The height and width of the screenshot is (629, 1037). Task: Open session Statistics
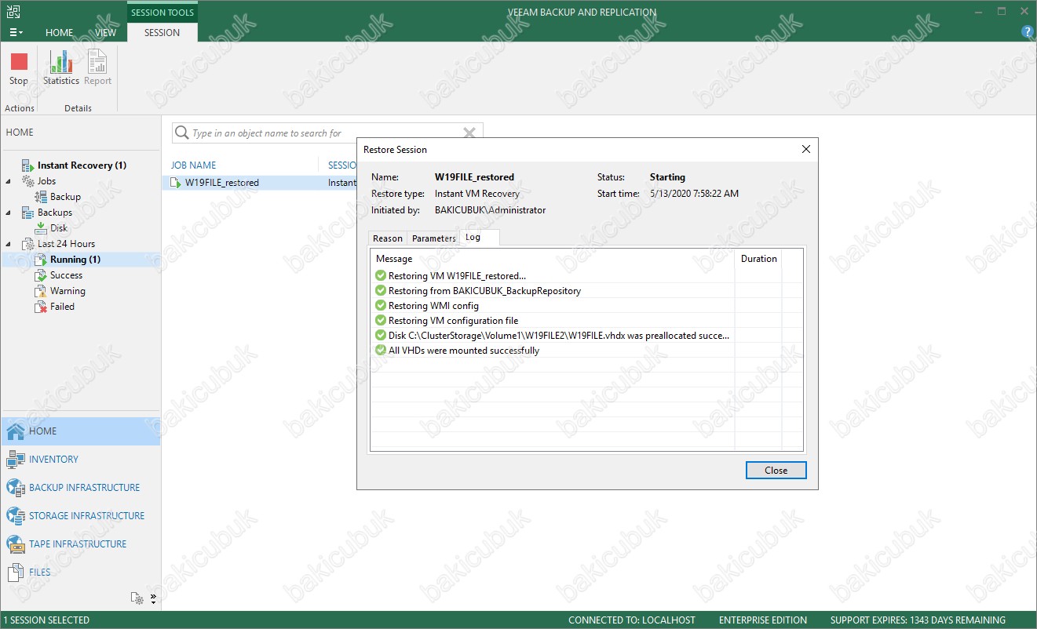(61, 68)
